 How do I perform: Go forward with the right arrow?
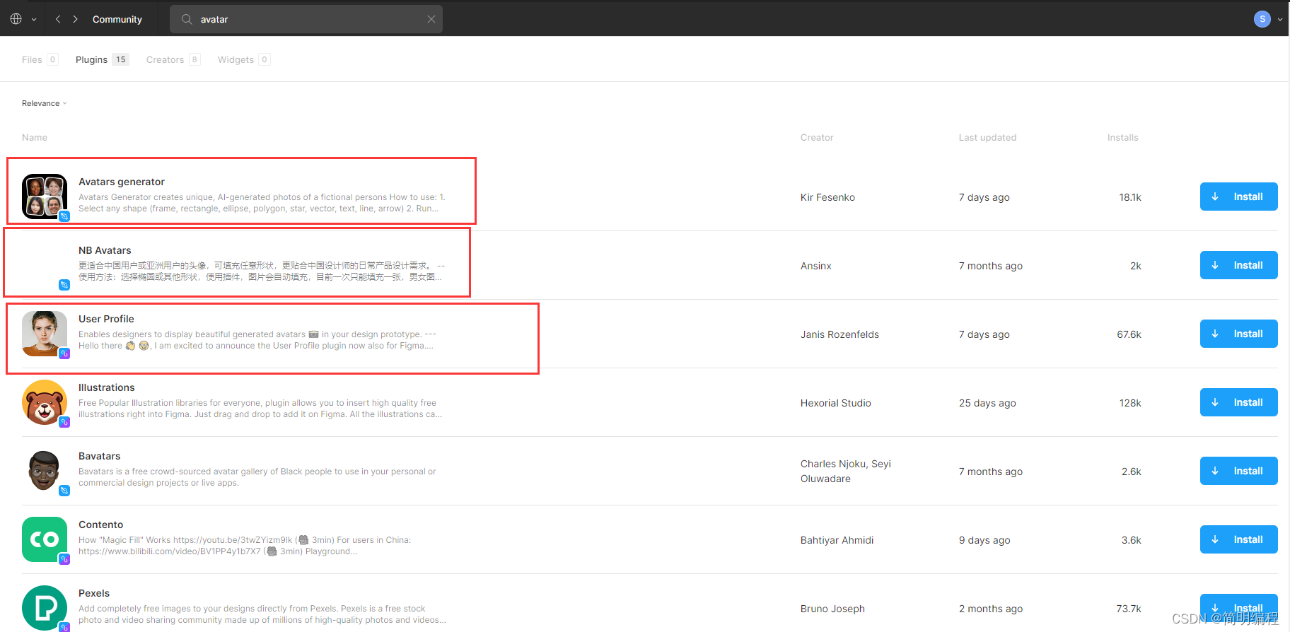click(75, 19)
